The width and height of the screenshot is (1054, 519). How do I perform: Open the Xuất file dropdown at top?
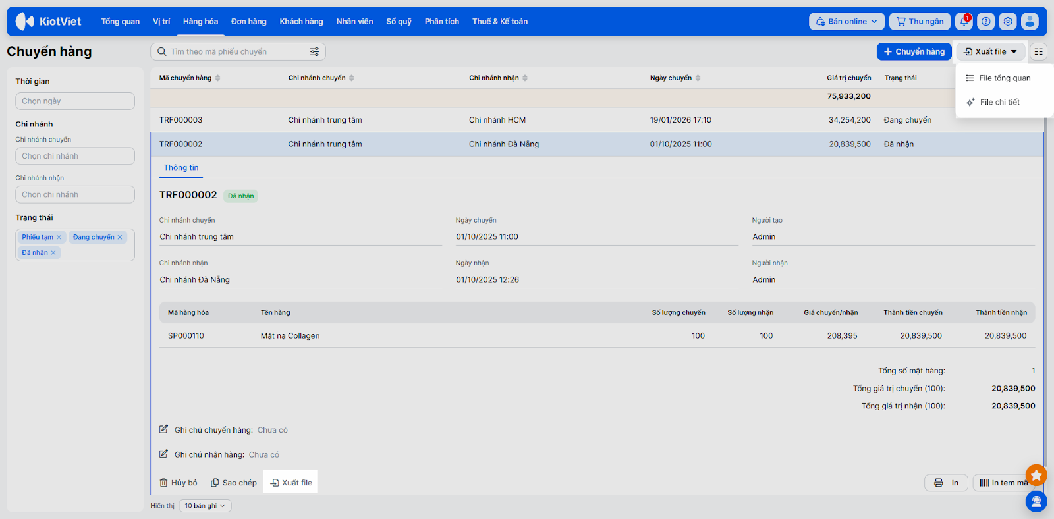(x=991, y=52)
